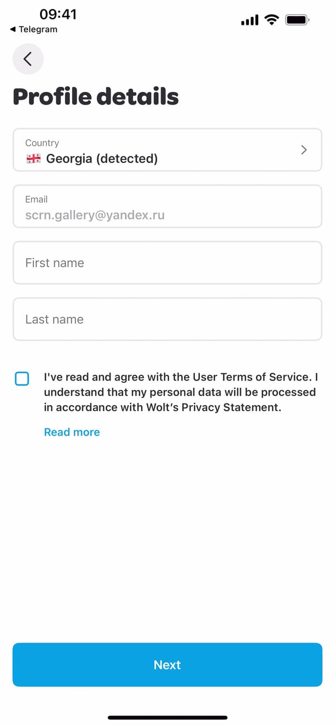
Task: Click the Profile details heading
Action: [96, 97]
